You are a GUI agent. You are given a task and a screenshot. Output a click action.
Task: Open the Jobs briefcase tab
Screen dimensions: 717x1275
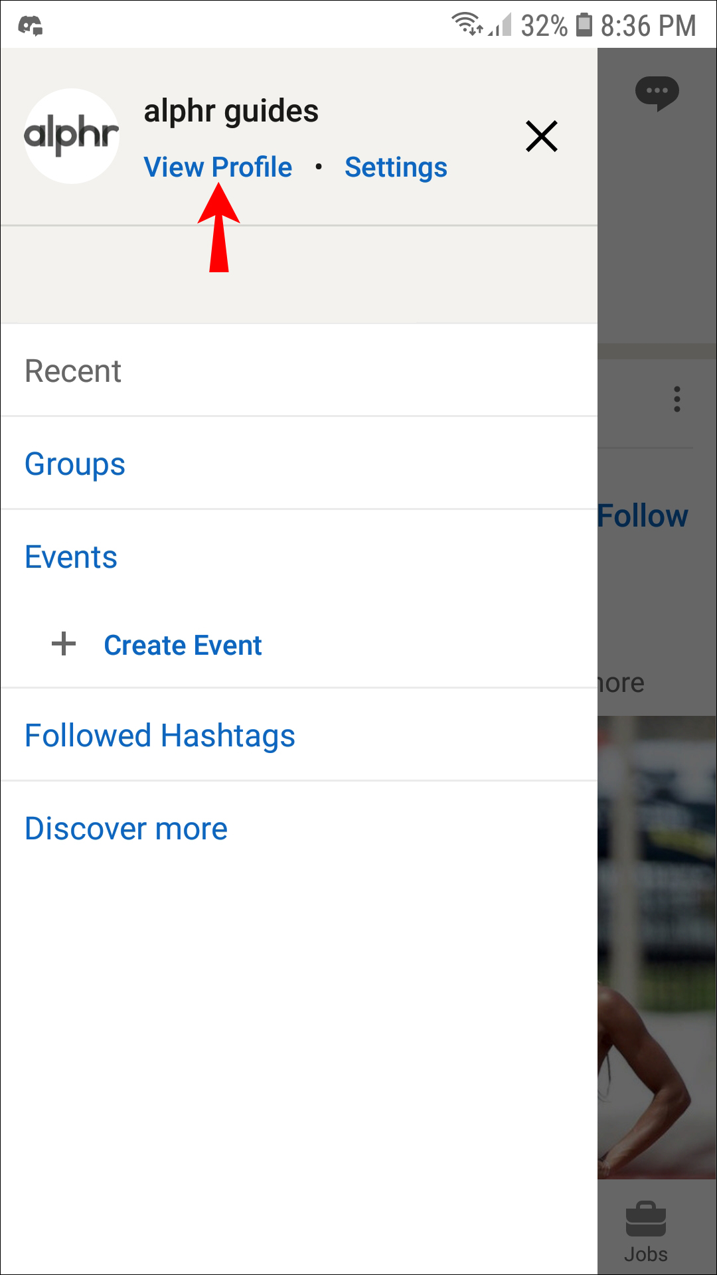(x=645, y=1231)
